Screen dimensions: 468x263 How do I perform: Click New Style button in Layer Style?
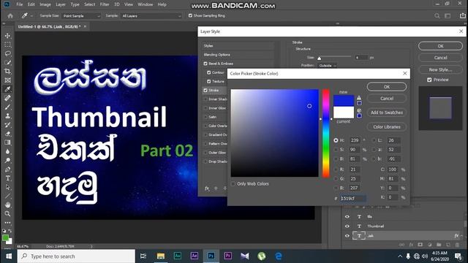pos(440,70)
